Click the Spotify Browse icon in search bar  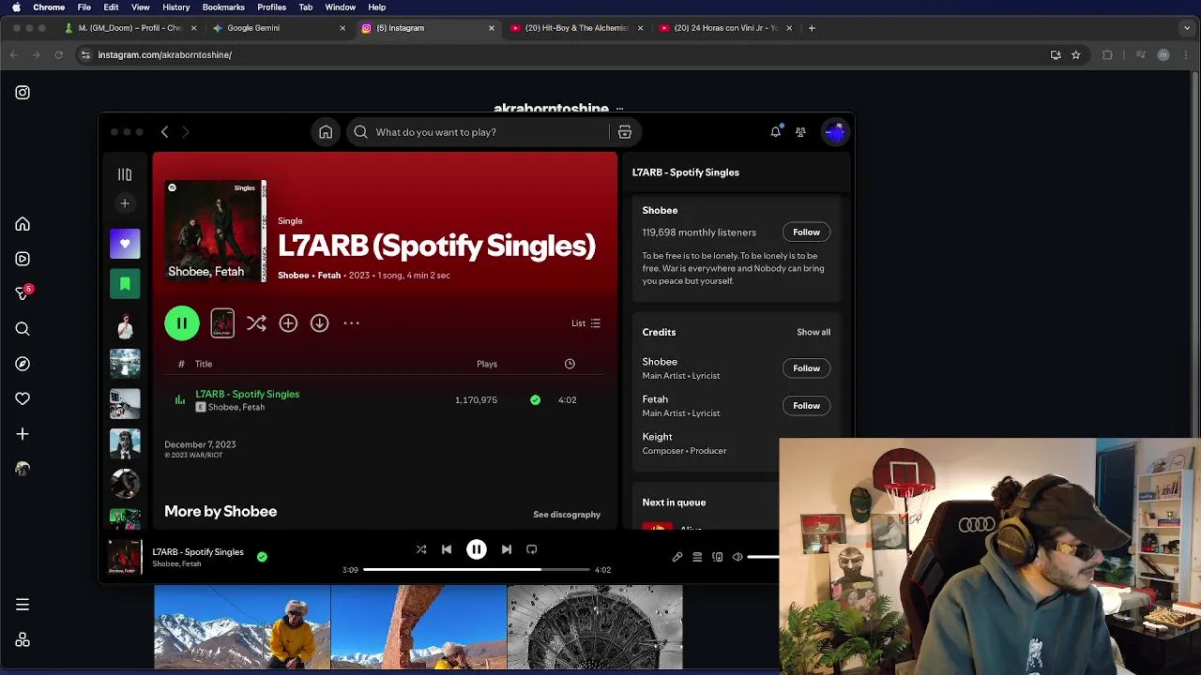pos(625,132)
